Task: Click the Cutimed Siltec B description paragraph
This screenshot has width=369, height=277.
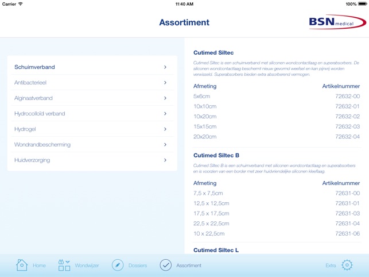Action: pos(274,168)
